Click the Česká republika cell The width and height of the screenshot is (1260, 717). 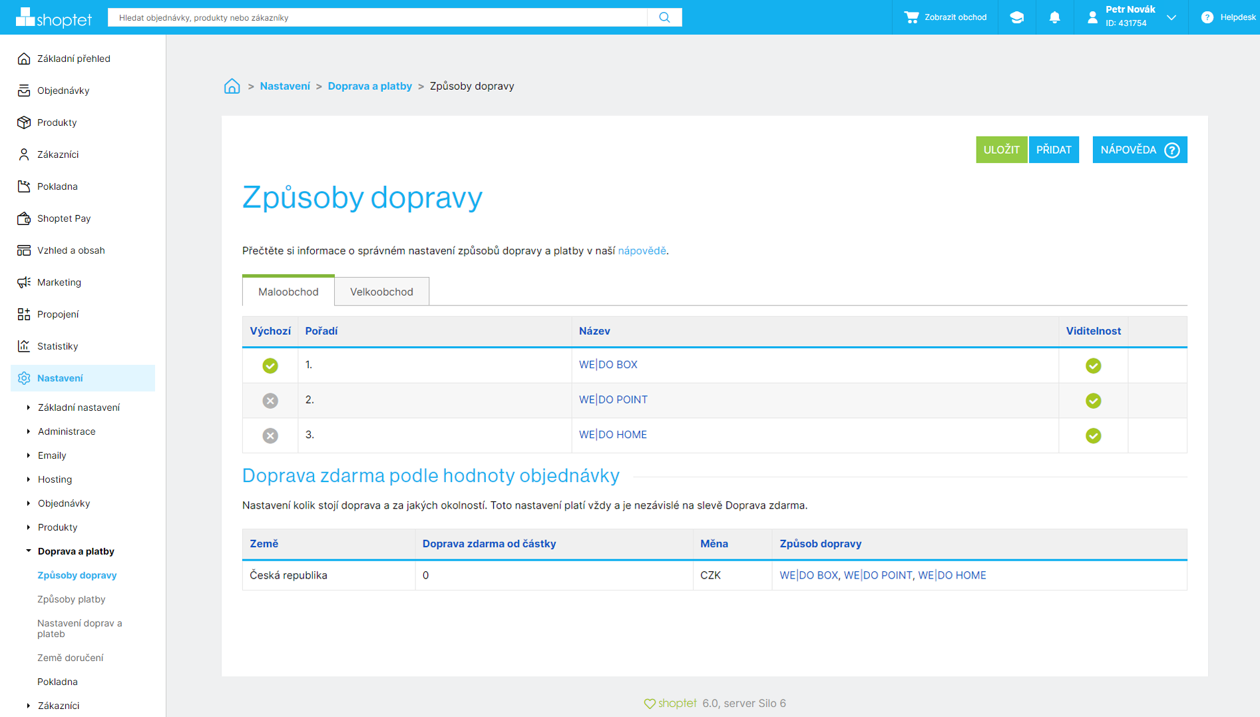[x=329, y=575]
